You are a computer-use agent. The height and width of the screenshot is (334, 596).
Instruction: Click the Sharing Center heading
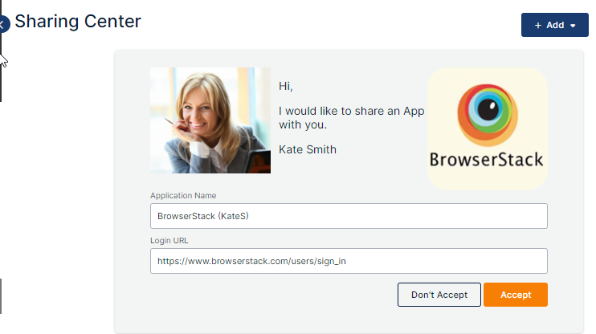click(78, 22)
